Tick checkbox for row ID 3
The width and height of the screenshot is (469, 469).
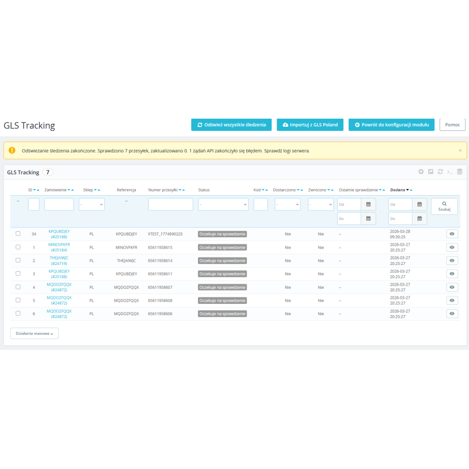pos(18,273)
